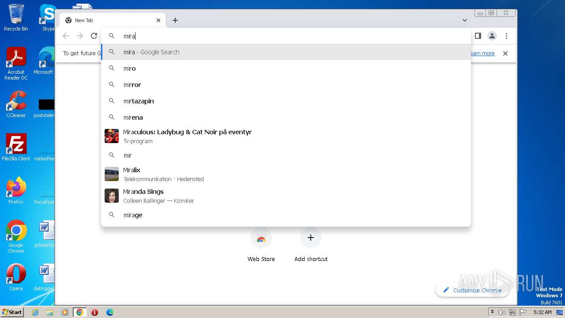Select Miralix Telekommunikation suggestion
This screenshot has height=318, width=565.
coord(286,174)
